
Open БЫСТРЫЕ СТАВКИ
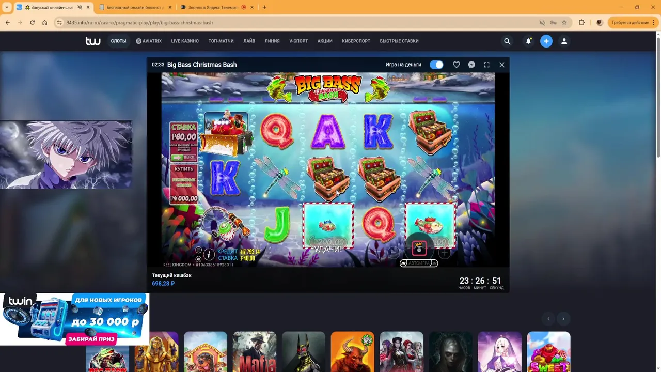coord(399,41)
